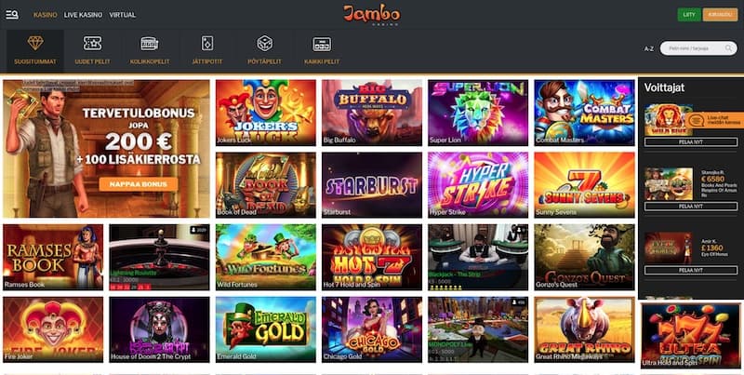Switch to the Live Kasino tab
744x375 pixels.
click(83, 15)
